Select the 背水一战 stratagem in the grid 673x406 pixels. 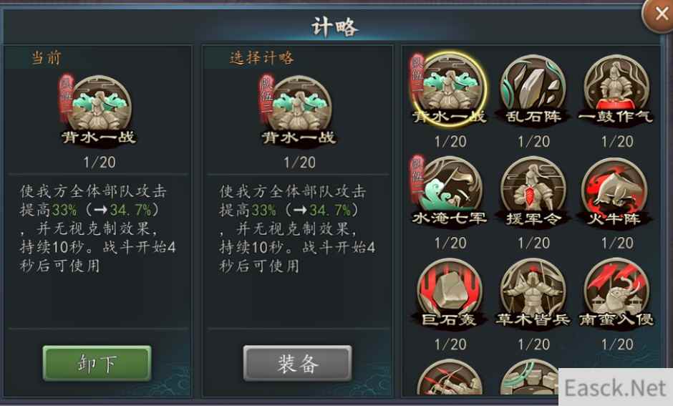click(x=450, y=90)
